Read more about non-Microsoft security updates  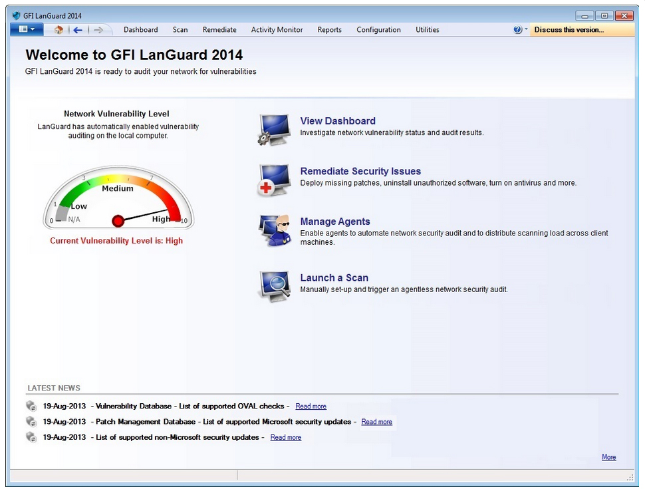tap(285, 438)
